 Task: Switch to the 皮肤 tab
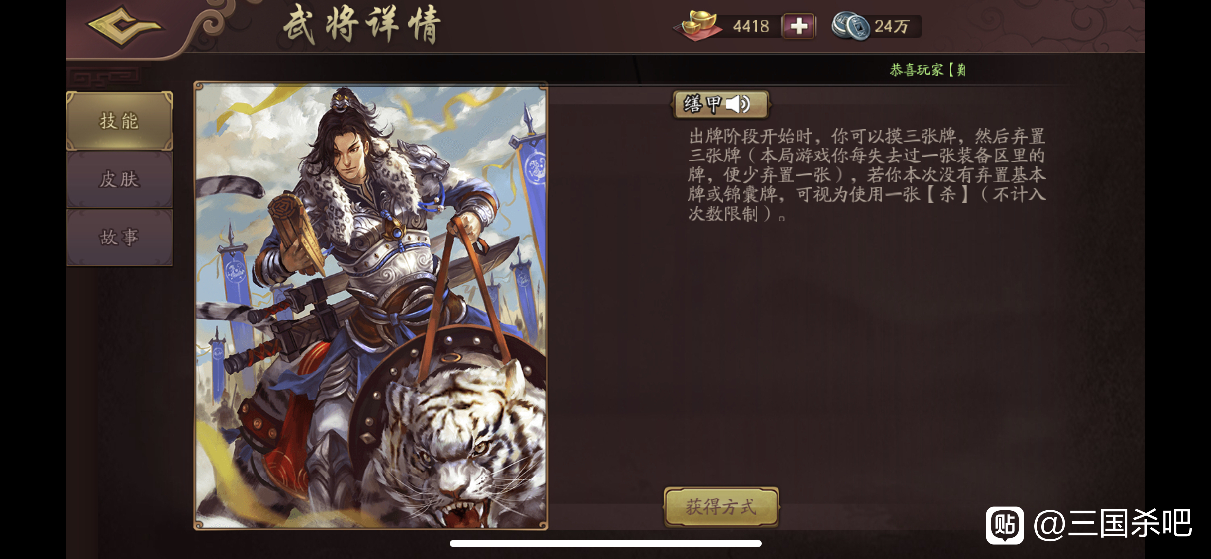(119, 179)
